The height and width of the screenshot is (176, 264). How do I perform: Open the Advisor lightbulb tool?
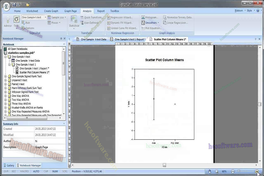pos(8,21)
